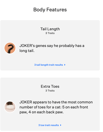The image size is (103, 132).
Task: Click the word 'JOKER' in toes description
Action: coord(26,102)
